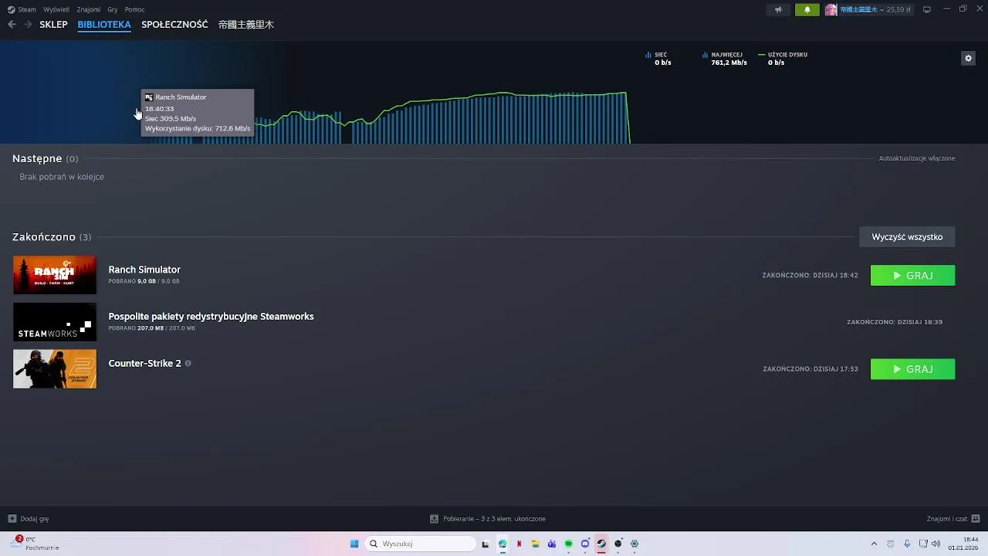Play Ranch Simulator with GRAJ button

[x=912, y=276]
